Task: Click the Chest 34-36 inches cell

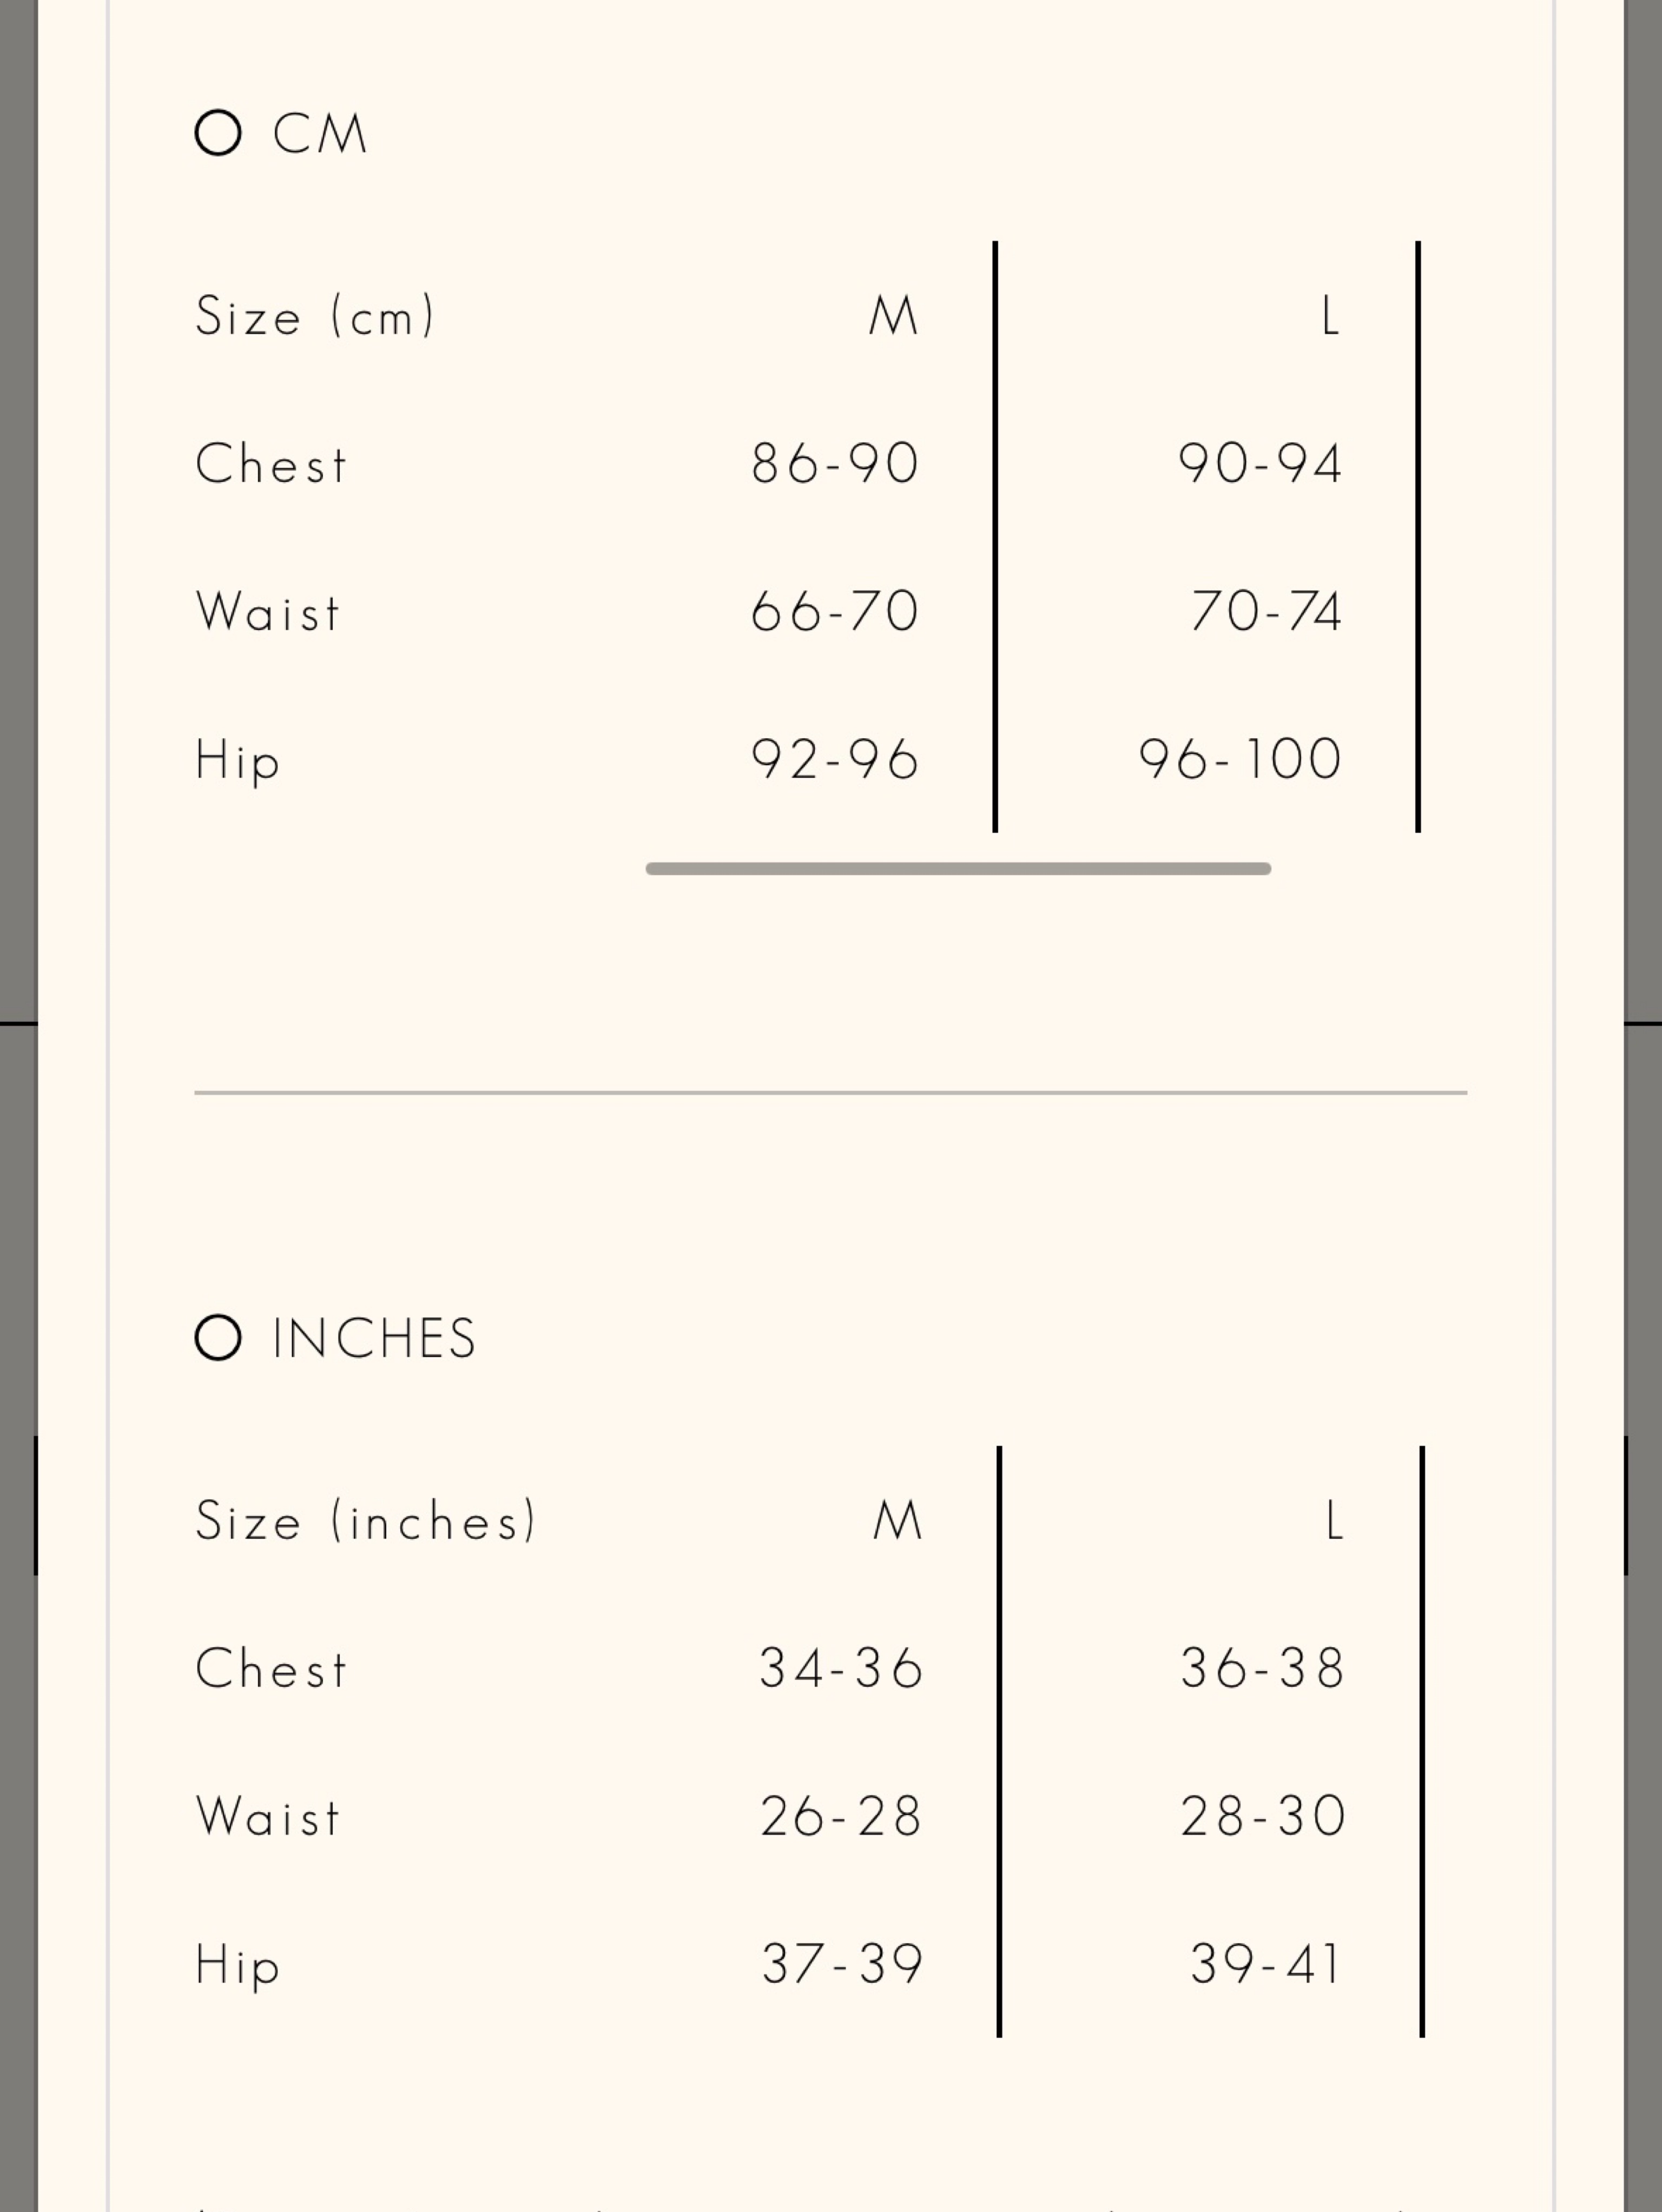Action: tap(841, 1668)
